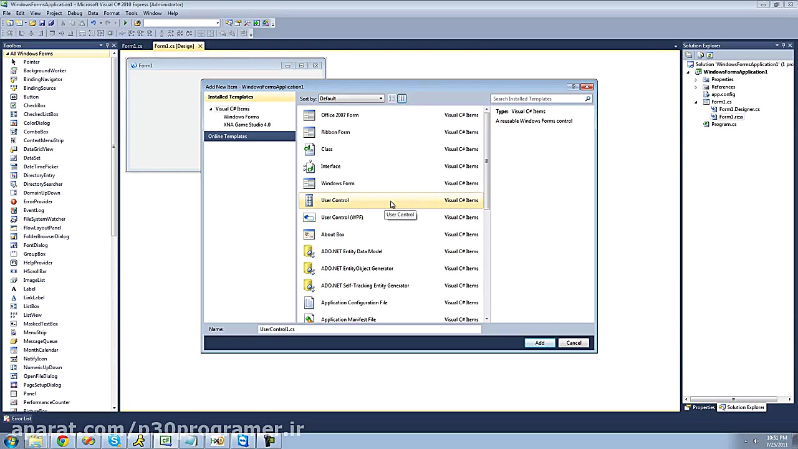Select the Ribbon Form template icon

click(309, 132)
